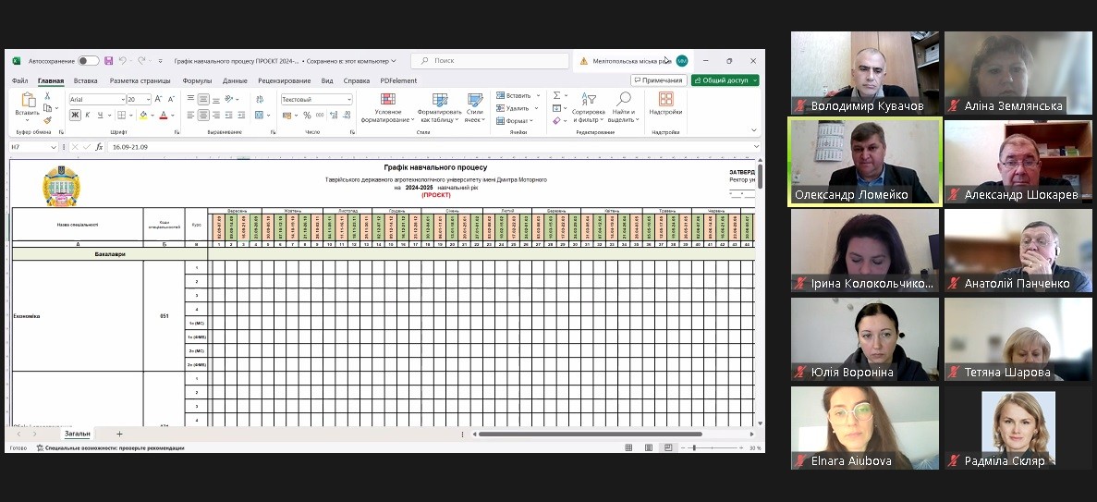The height and width of the screenshot is (502, 1097).
Task: Click the fx Insert Function icon
Action: (x=99, y=147)
